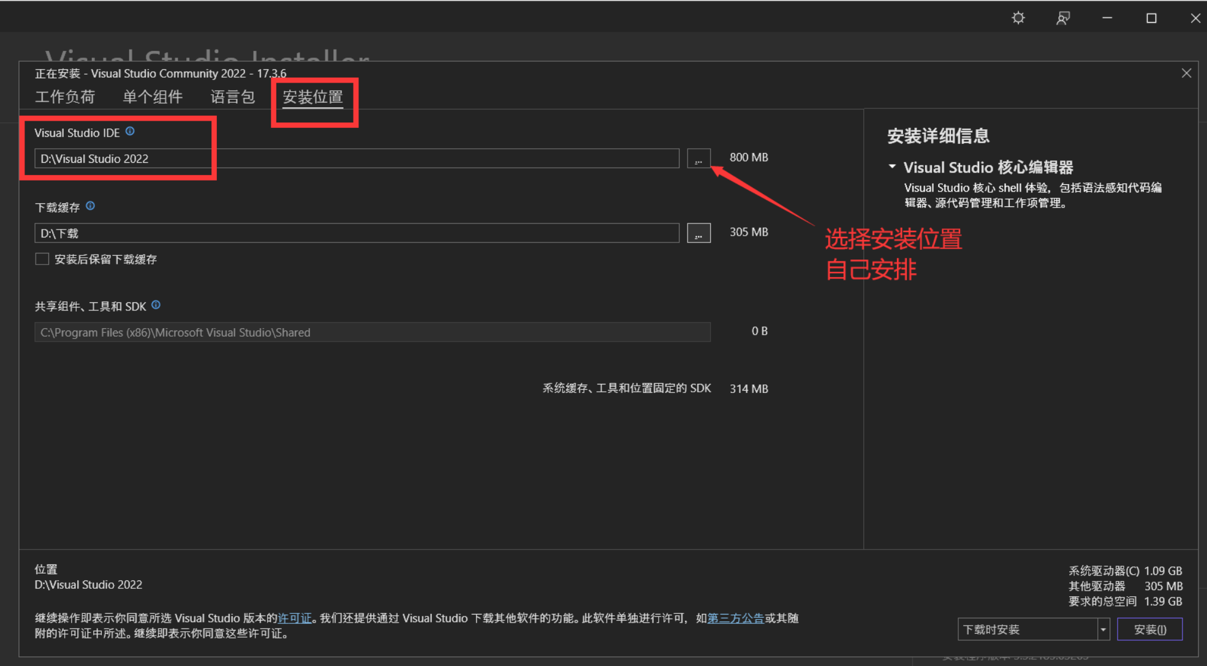Click 其他驱动器 305 MB entry

point(1126,586)
